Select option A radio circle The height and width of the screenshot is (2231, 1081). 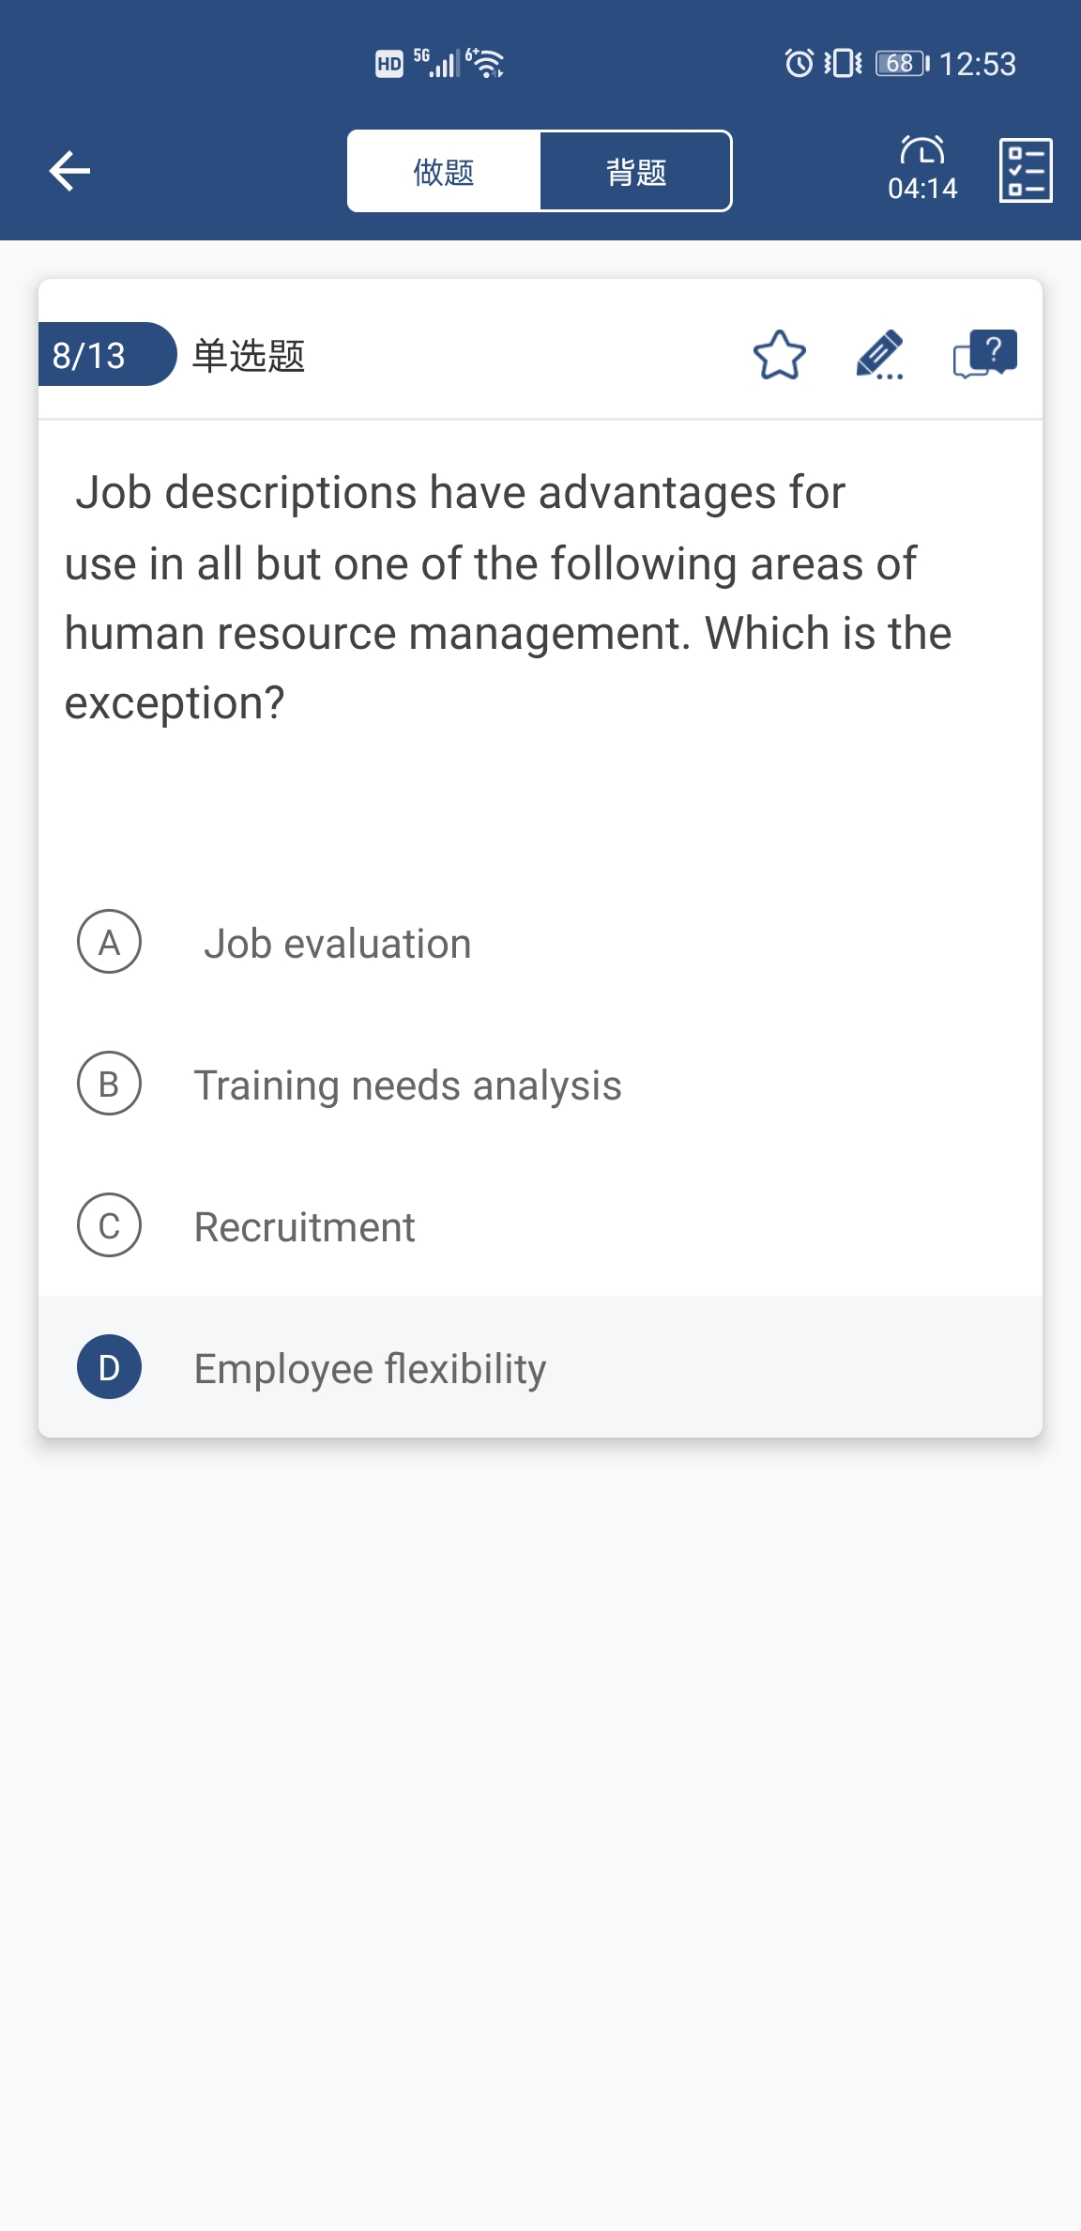point(109,942)
